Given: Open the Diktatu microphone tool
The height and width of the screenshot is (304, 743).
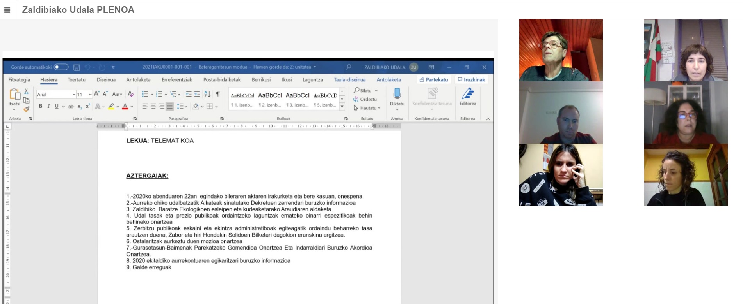Looking at the screenshot, I should coord(397,97).
